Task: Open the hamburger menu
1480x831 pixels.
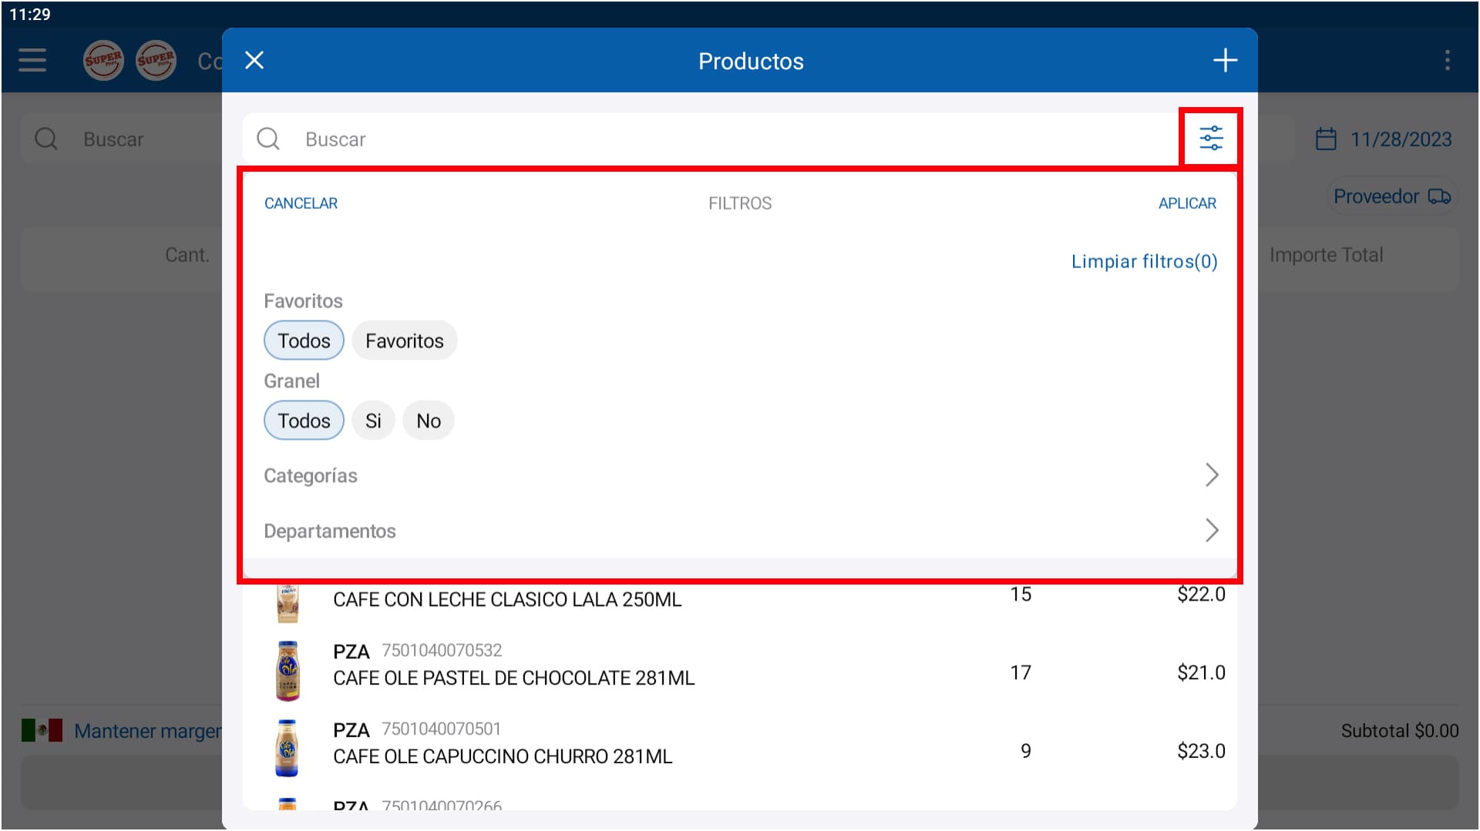Action: pos(32,60)
